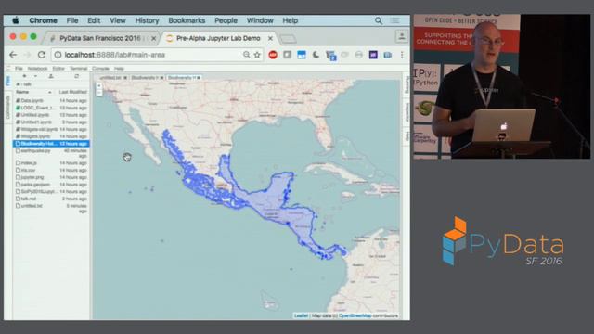Select Data.ipynb in file list

pos(51,101)
